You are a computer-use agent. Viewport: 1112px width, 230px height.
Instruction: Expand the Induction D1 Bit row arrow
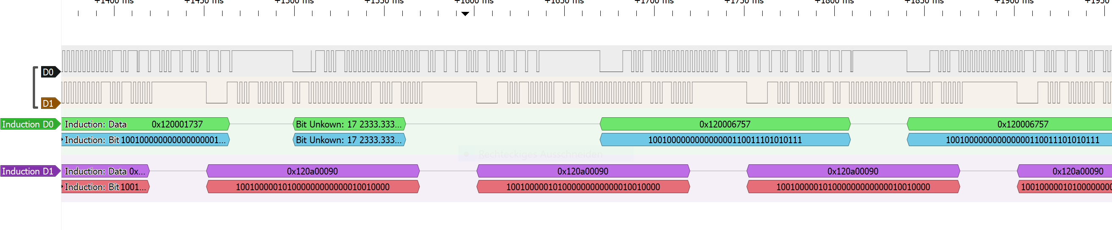(x=63, y=187)
